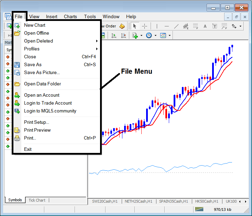Image resolution: width=252 pixels, height=216 pixels.
Task: Click the Periods clock icon
Action: point(149,35)
